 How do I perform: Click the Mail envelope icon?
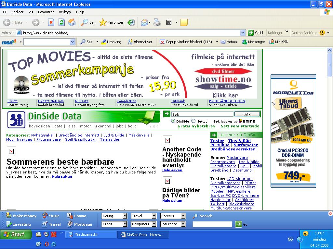pyautogui.click(x=144, y=22)
